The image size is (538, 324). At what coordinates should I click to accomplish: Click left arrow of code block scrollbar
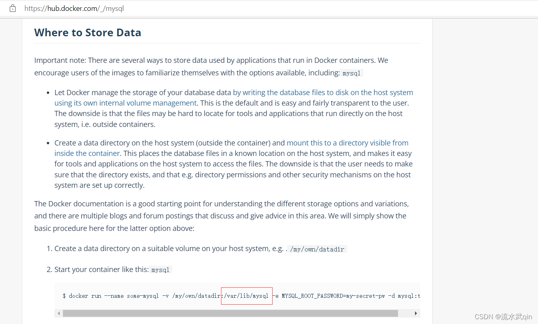[59, 313]
